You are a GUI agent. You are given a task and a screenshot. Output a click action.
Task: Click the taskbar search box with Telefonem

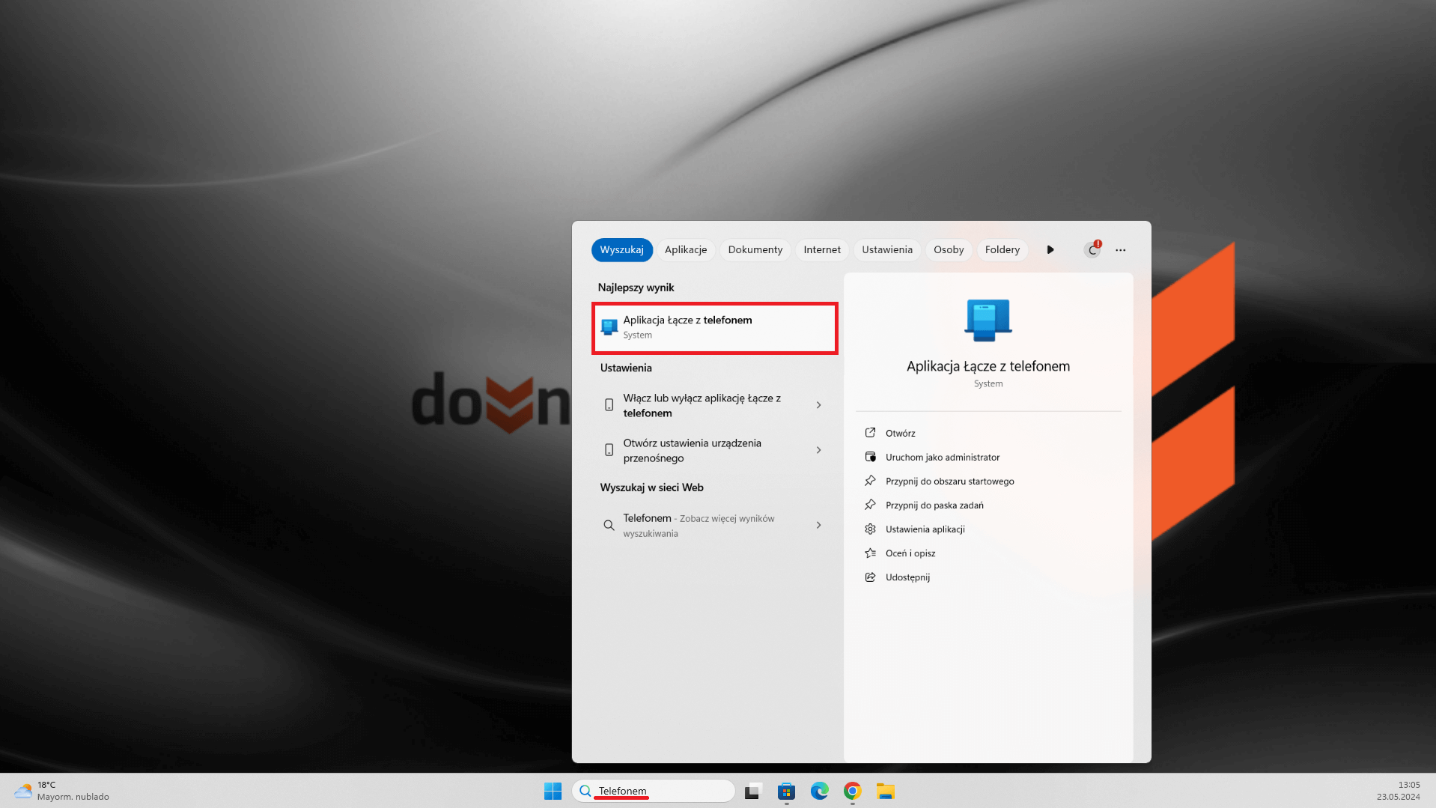point(654,791)
